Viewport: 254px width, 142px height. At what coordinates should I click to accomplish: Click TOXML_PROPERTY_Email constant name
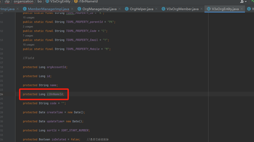[82, 40]
